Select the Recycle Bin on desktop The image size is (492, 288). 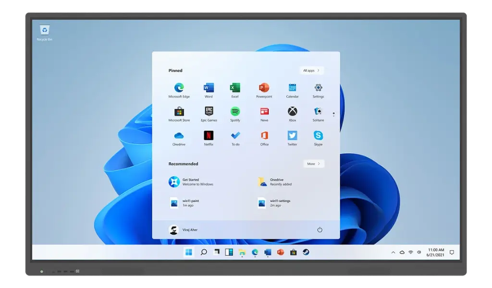pos(45,33)
